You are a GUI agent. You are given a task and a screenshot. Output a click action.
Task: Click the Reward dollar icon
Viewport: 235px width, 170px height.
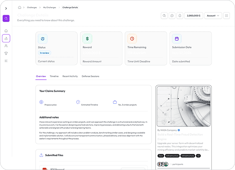(x=88, y=39)
